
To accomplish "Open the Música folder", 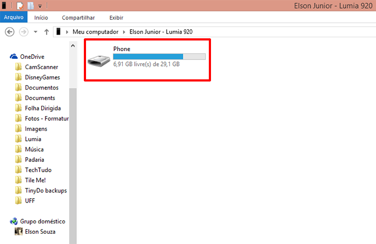I will pos(34,150).
